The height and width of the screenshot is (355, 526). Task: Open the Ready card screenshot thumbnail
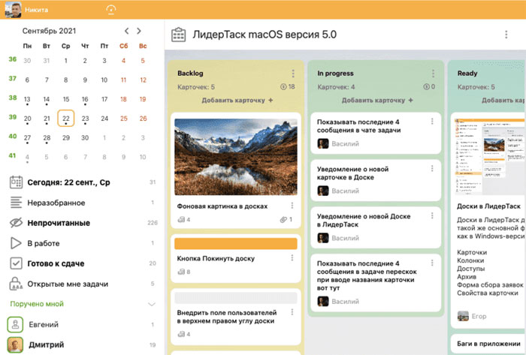click(x=490, y=157)
